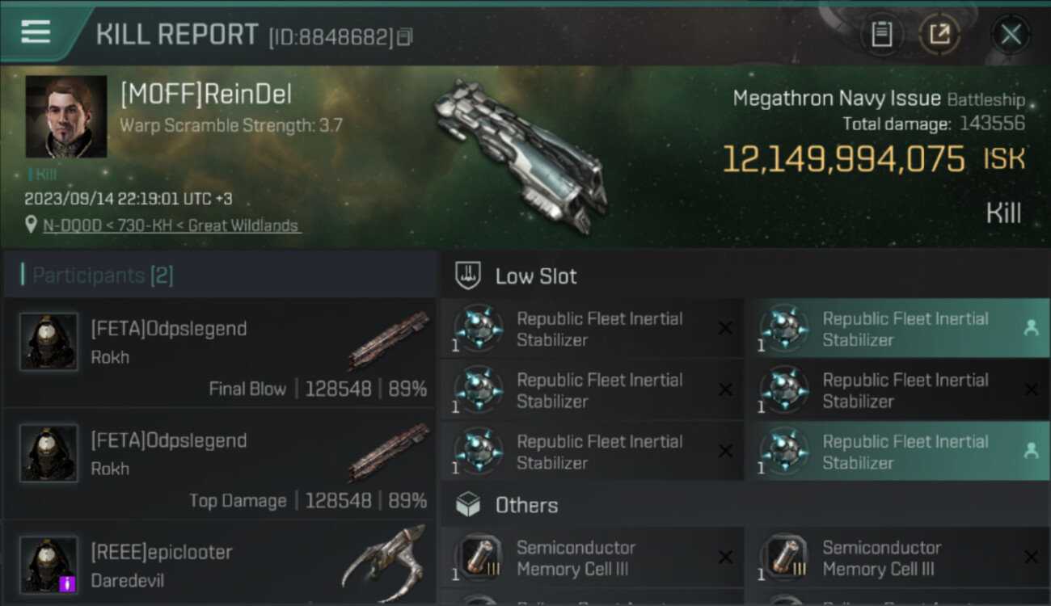Click the Others cube icon
Image resolution: width=1051 pixels, height=606 pixels.
(469, 505)
